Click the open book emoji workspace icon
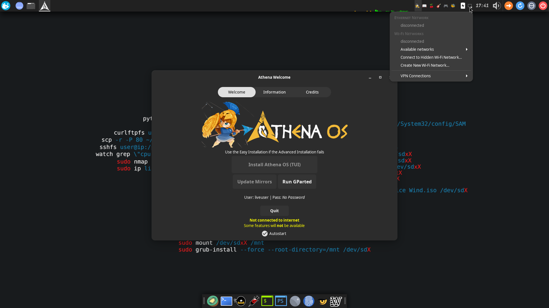The width and height of the screenshot is (549, 308). 425,6
